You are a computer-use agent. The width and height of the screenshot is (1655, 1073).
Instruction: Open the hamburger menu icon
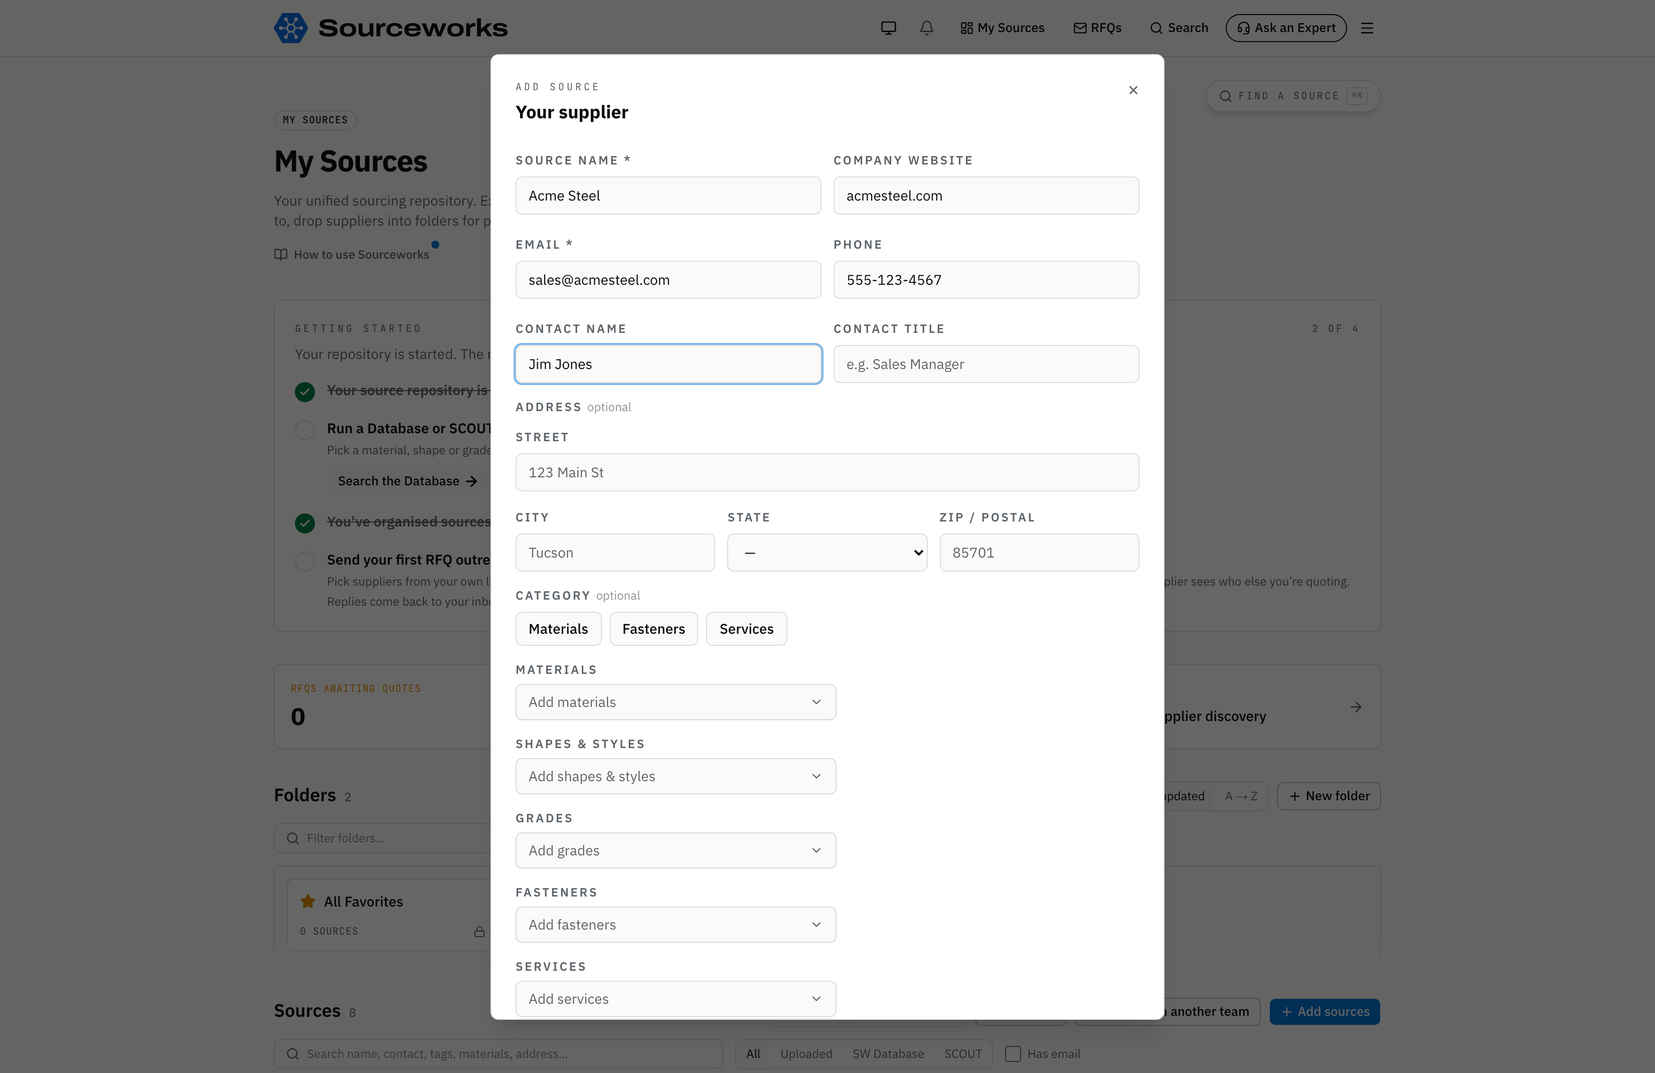tap(1367, 28)
